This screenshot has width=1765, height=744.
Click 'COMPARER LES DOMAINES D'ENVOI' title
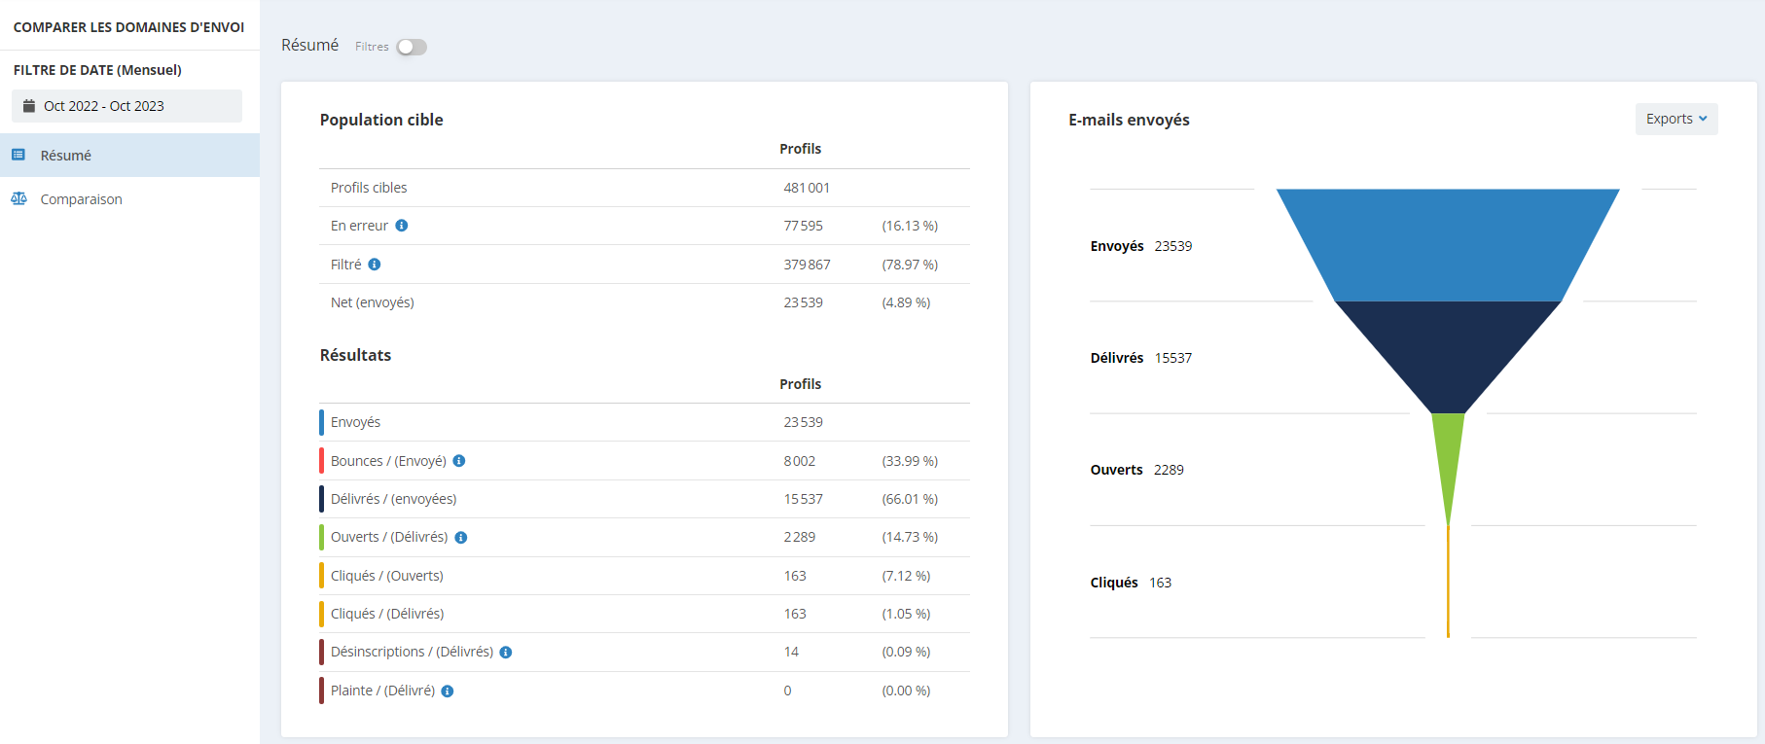tap(128, 27)
